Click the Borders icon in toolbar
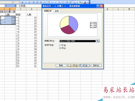The image size is (135, 101). pos(75,2)
